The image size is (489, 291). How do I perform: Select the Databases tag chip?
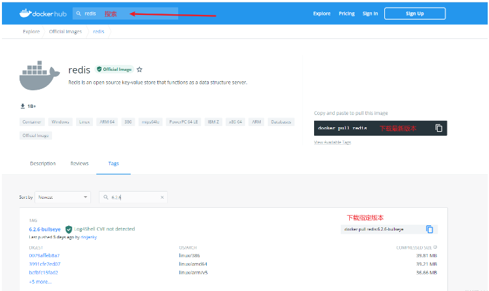pos(281,122)
